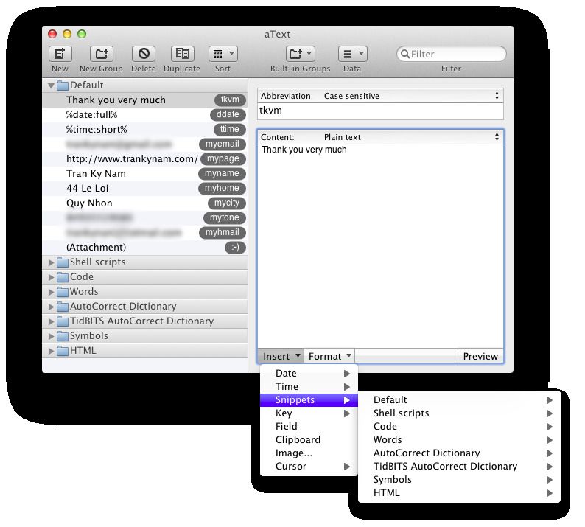Select the Words folder icon
This screenshot has height=527, width=585.
63,292
